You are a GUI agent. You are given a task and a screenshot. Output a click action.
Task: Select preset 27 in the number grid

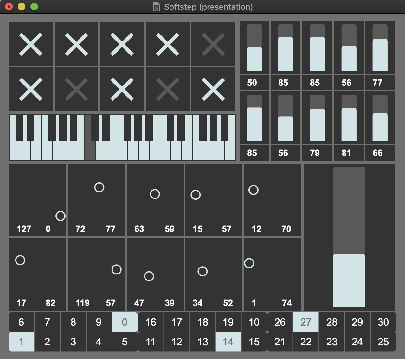tap(306, 322)
